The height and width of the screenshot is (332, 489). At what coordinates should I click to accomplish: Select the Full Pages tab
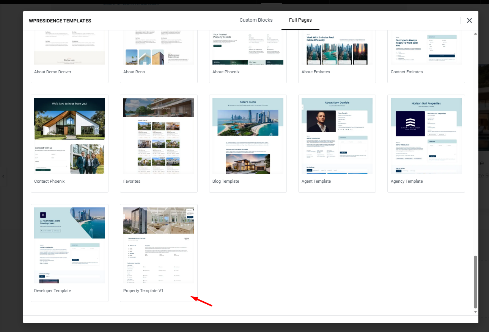(x=300, y=20)
